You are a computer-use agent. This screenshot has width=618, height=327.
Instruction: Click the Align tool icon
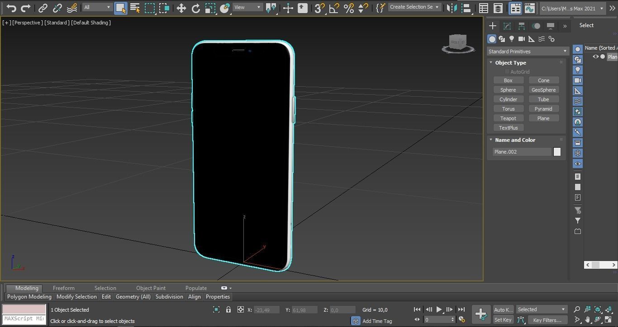click(x=466, y=8)
